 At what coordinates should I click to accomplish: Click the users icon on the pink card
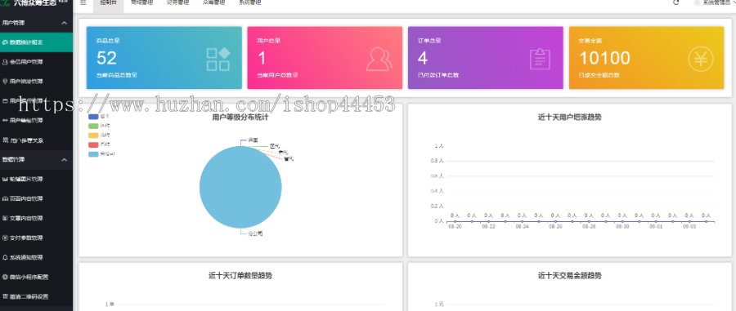coord(379,59)
